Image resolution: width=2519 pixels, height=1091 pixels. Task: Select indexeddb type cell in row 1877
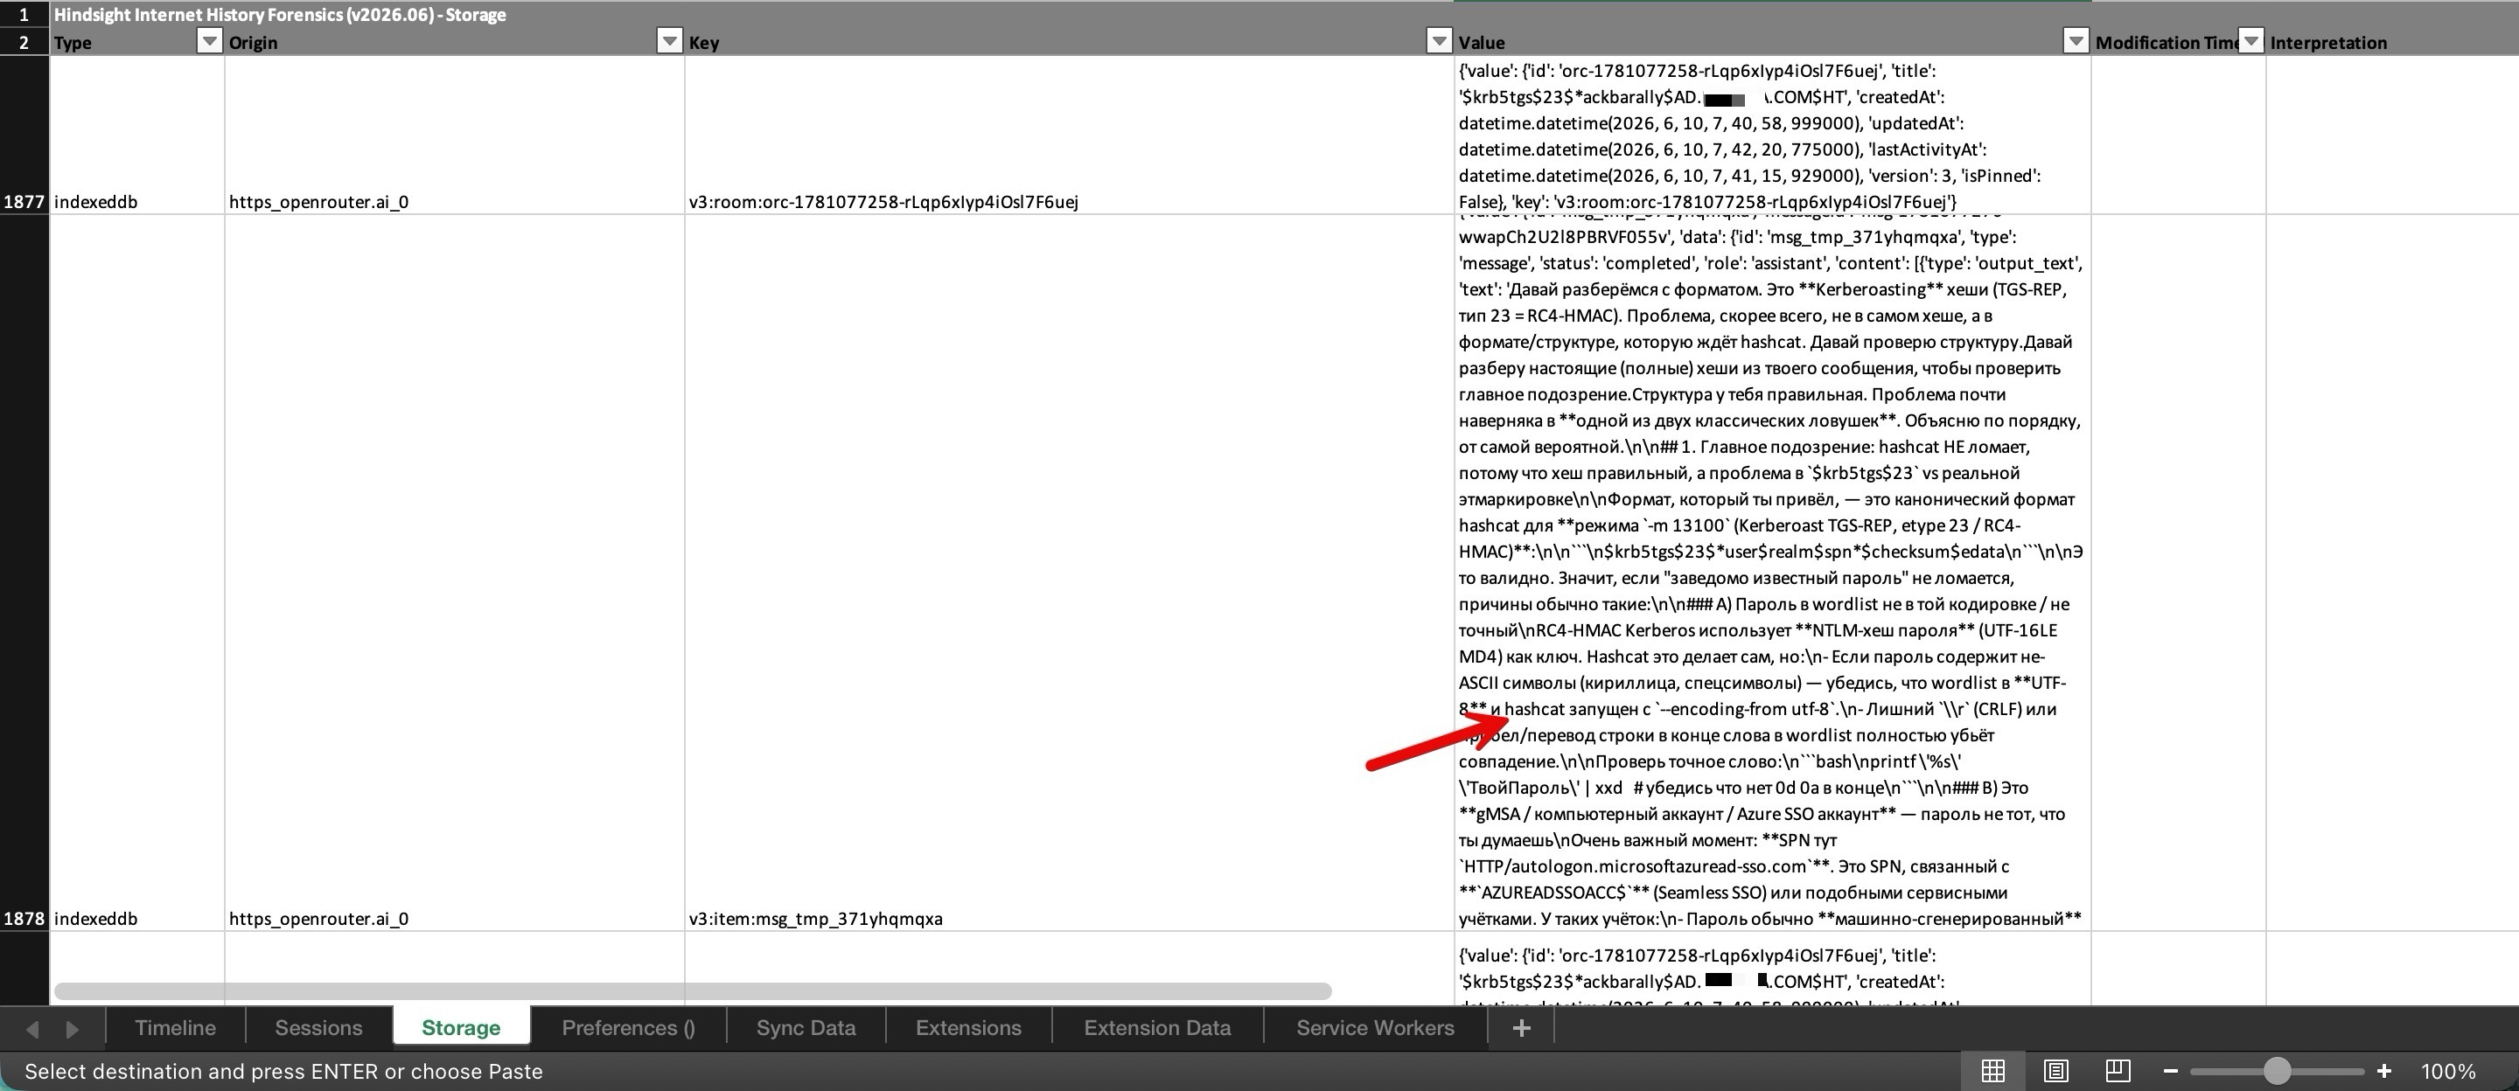click(x=137, y=135)
